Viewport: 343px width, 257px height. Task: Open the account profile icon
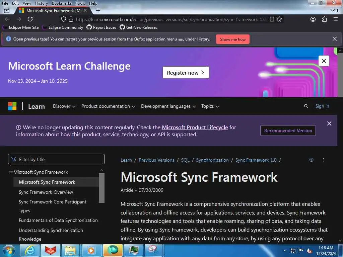(x=313, y=19)
